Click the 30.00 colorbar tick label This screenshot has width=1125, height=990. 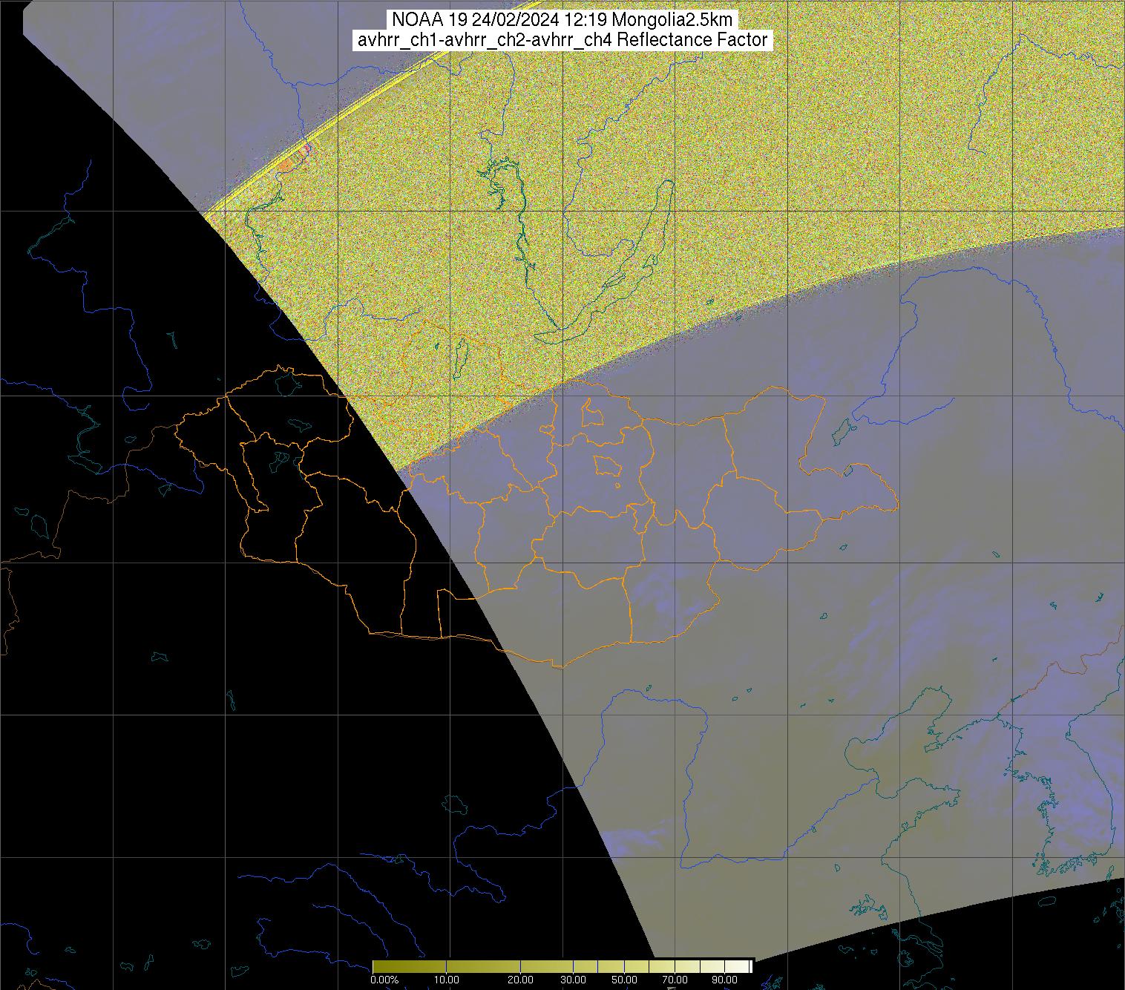click(572, 980)
